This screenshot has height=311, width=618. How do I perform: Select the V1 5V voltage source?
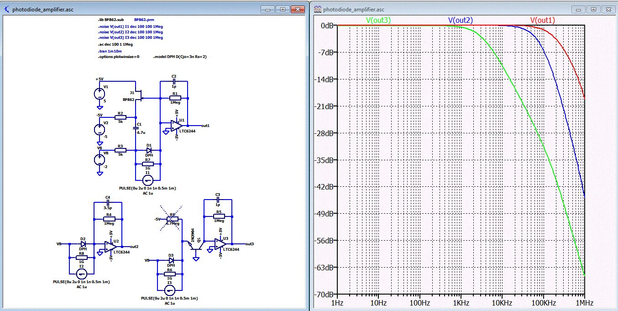[x=99, y=94]
